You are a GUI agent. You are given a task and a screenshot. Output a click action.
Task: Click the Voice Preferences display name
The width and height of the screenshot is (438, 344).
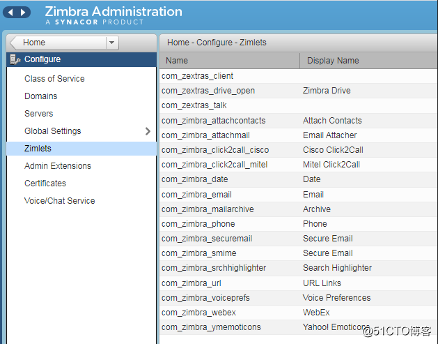(x=337, y=298)
